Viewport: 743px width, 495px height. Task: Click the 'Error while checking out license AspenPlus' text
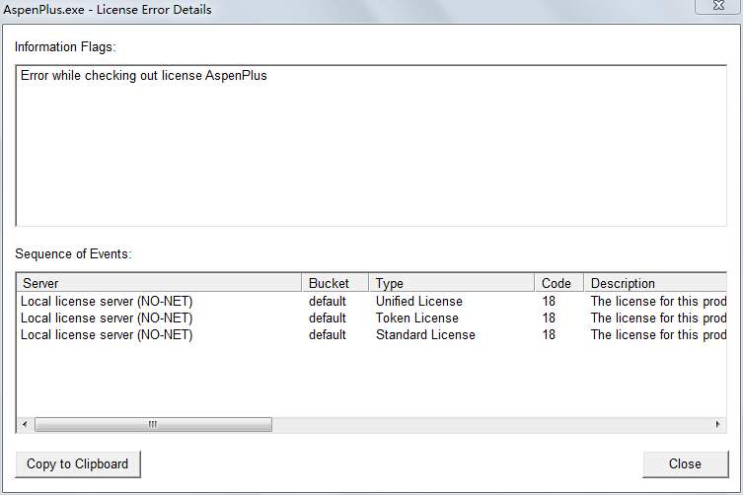click(x=144, y=76)
